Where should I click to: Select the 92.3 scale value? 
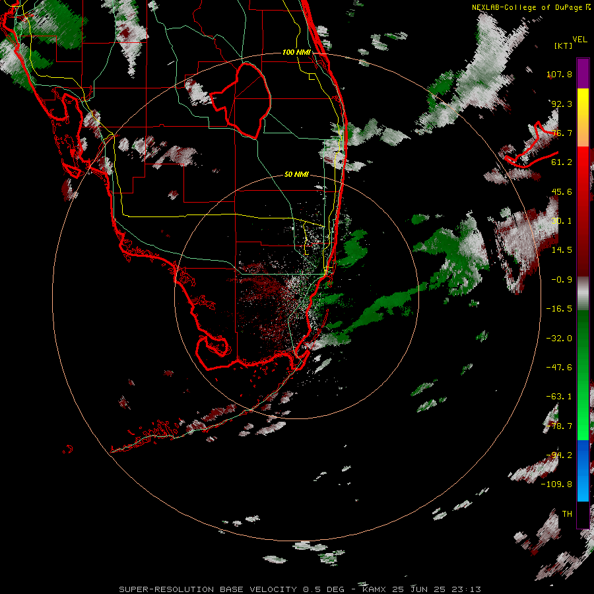(562, 104)
